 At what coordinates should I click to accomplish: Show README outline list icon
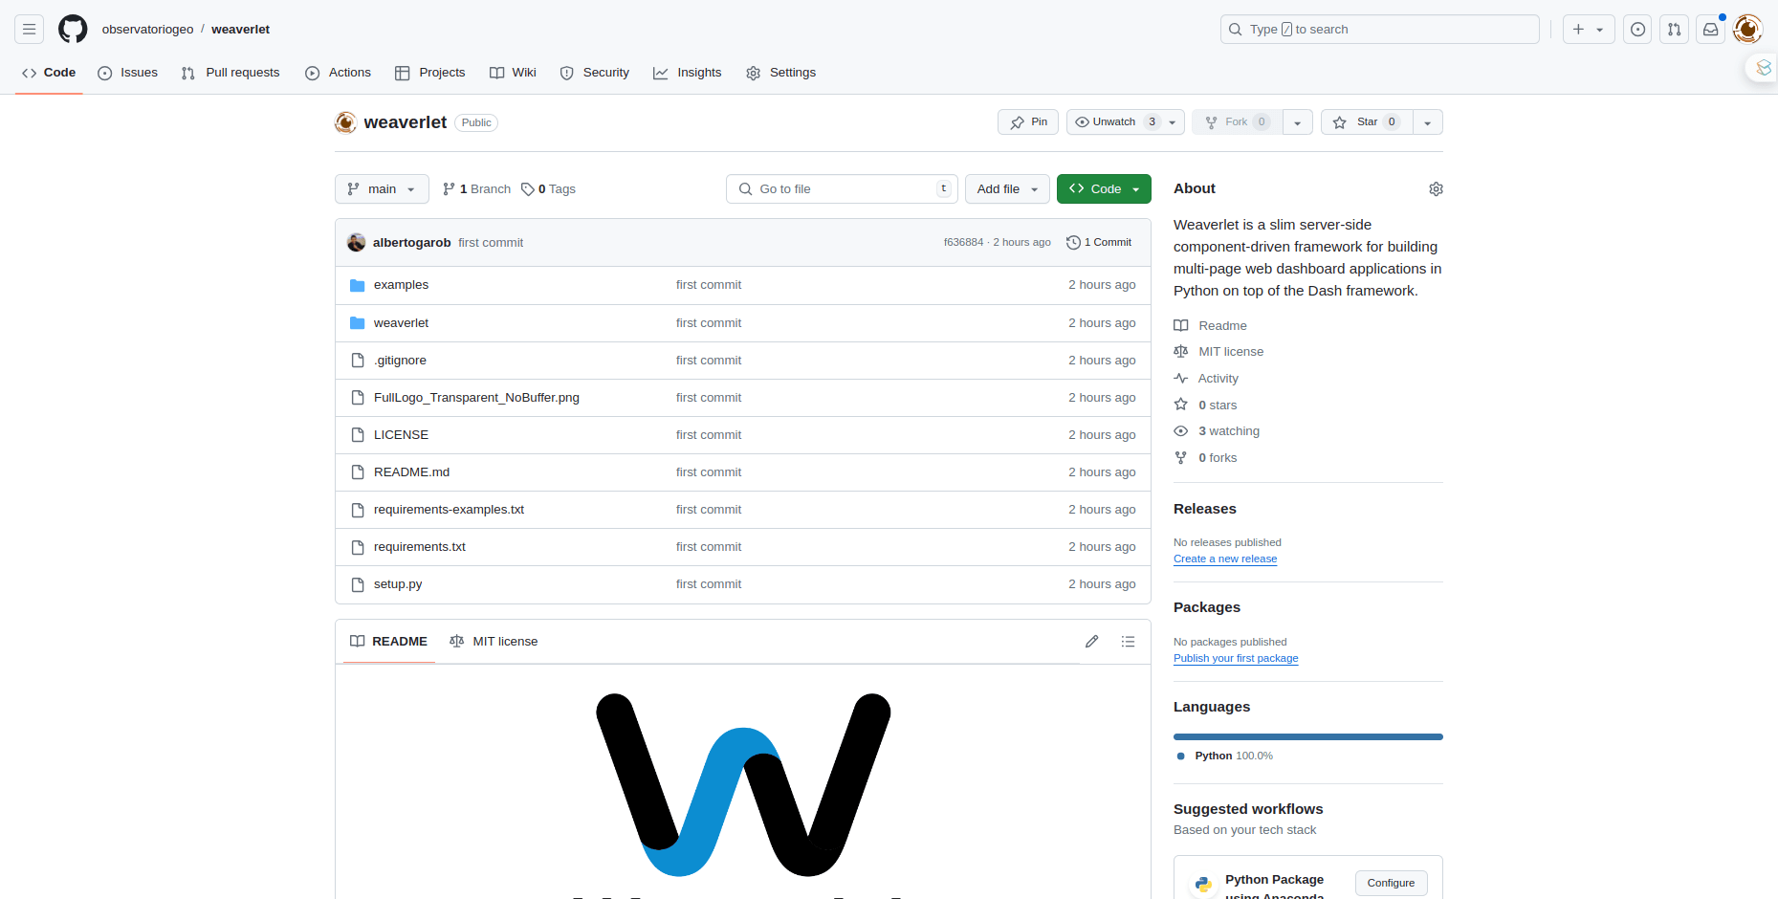coord(1129,642)
